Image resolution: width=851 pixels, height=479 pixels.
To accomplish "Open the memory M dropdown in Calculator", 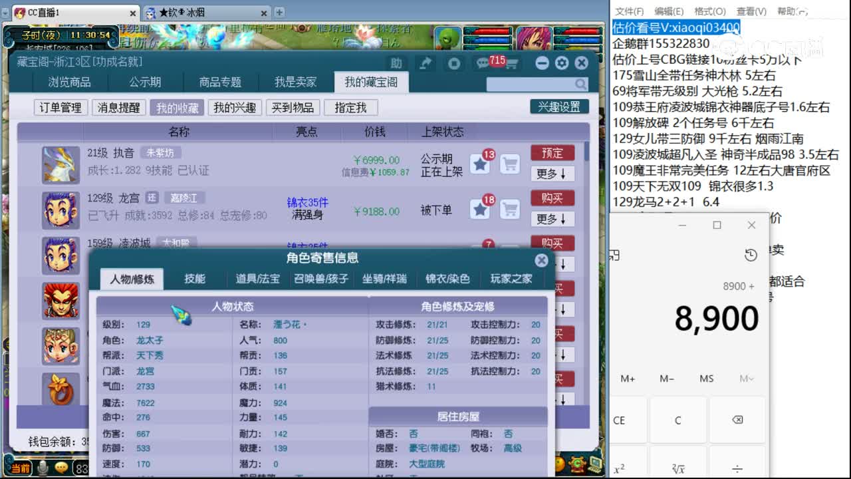I will [x=746, y=379].
